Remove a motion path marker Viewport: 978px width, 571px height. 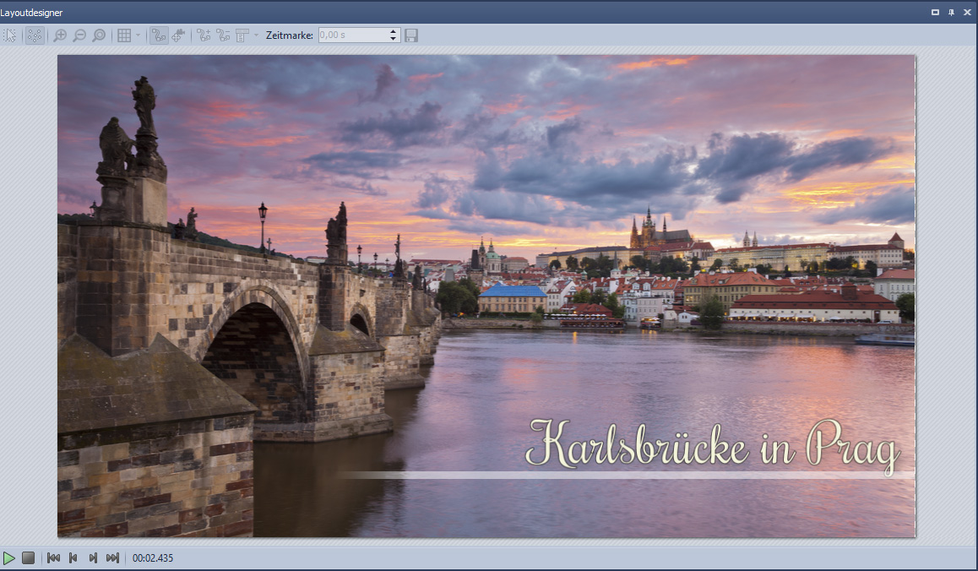[x=223, y=35]
